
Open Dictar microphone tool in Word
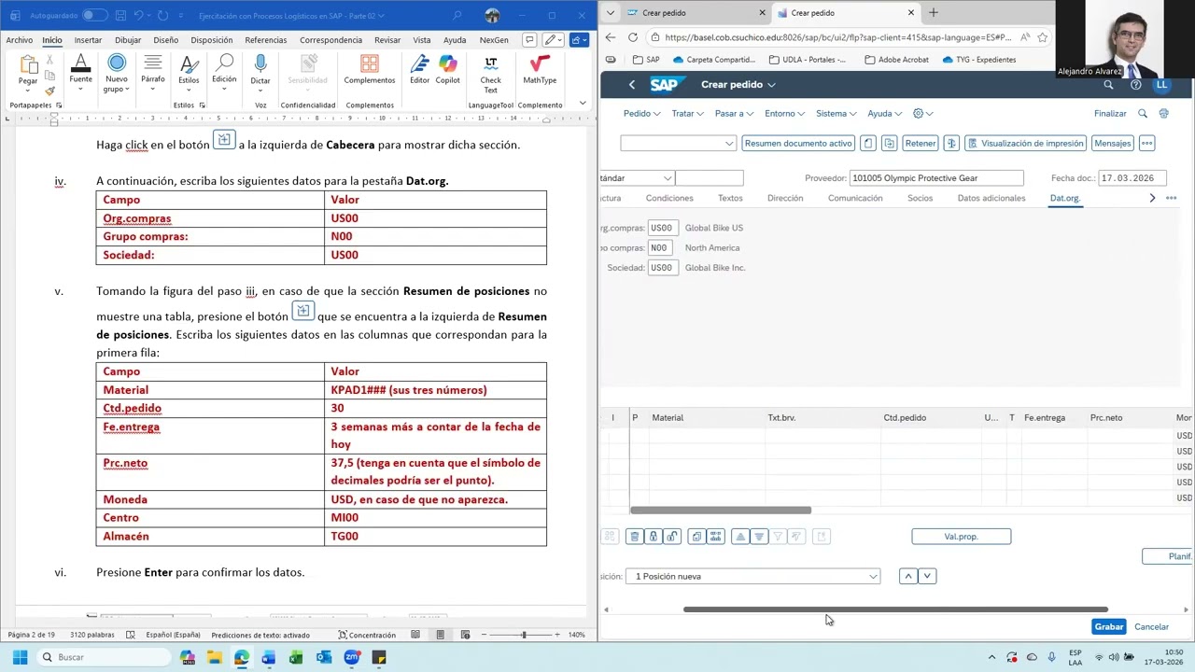pos(260,69)
